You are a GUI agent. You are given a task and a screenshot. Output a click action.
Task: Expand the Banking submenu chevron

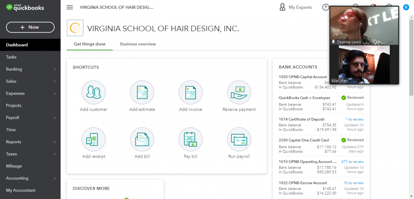[55, 69]
